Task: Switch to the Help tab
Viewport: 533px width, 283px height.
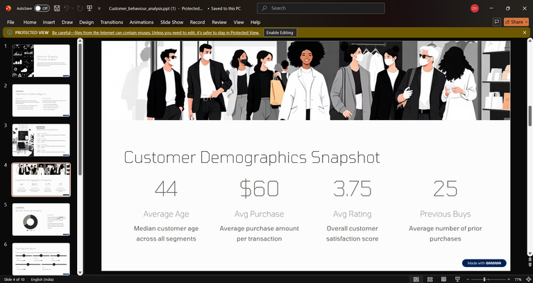Action: (x=255, y=22)
